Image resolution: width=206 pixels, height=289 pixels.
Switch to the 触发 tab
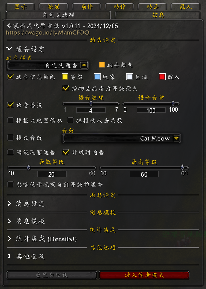point(53,7)
